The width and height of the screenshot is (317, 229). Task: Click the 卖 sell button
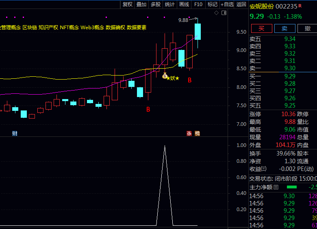point(284,28)
